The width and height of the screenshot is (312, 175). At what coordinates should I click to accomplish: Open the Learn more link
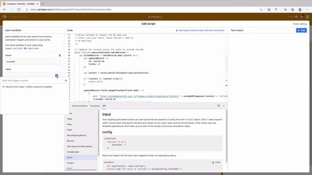point(33,49)
